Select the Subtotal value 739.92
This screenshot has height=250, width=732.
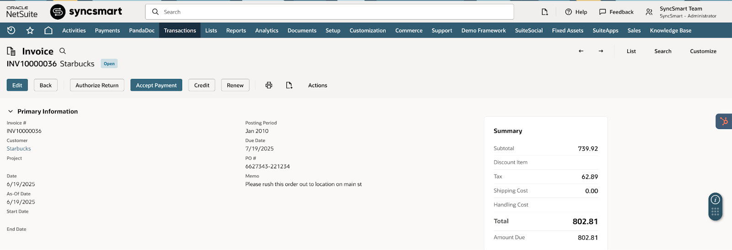click(x=588, y=149)
